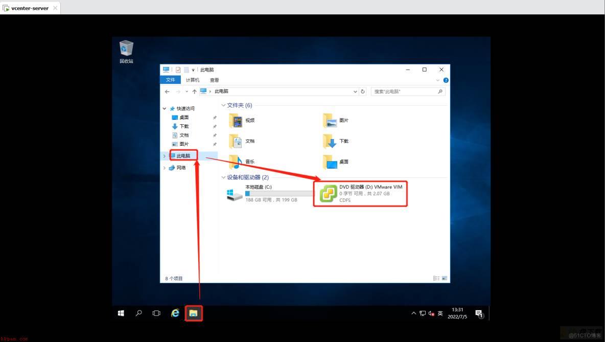Image resolution: width=605 pixels, height=342 pixels.
Task: Open the 文件 ribbon tab
Action: (x=170, y=80)
